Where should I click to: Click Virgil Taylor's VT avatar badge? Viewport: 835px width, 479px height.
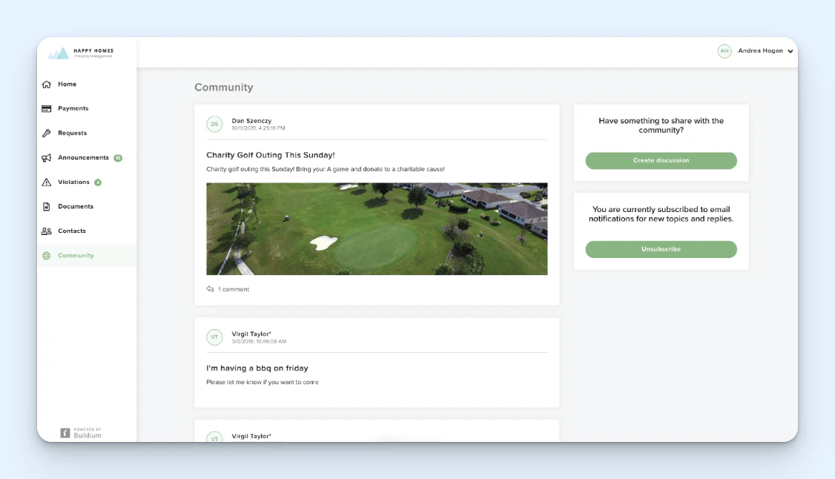(214, 337)
